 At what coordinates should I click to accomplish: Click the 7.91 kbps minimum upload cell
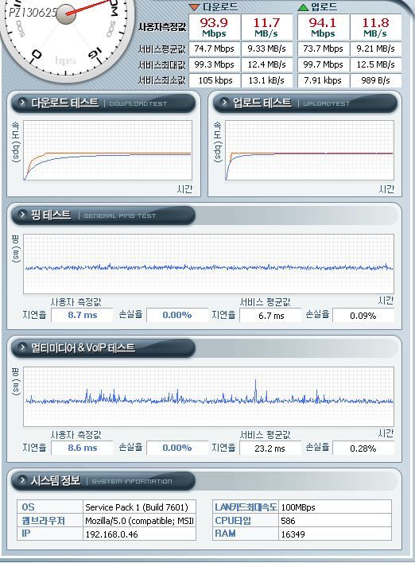tap(323, 80)
